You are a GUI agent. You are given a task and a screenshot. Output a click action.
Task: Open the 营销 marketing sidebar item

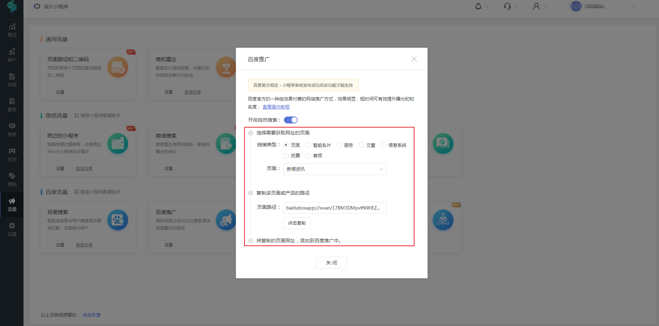12,180
